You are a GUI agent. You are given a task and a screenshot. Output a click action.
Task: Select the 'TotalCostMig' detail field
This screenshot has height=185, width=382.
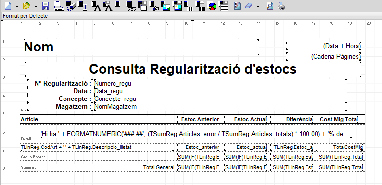tap(339, 147)
